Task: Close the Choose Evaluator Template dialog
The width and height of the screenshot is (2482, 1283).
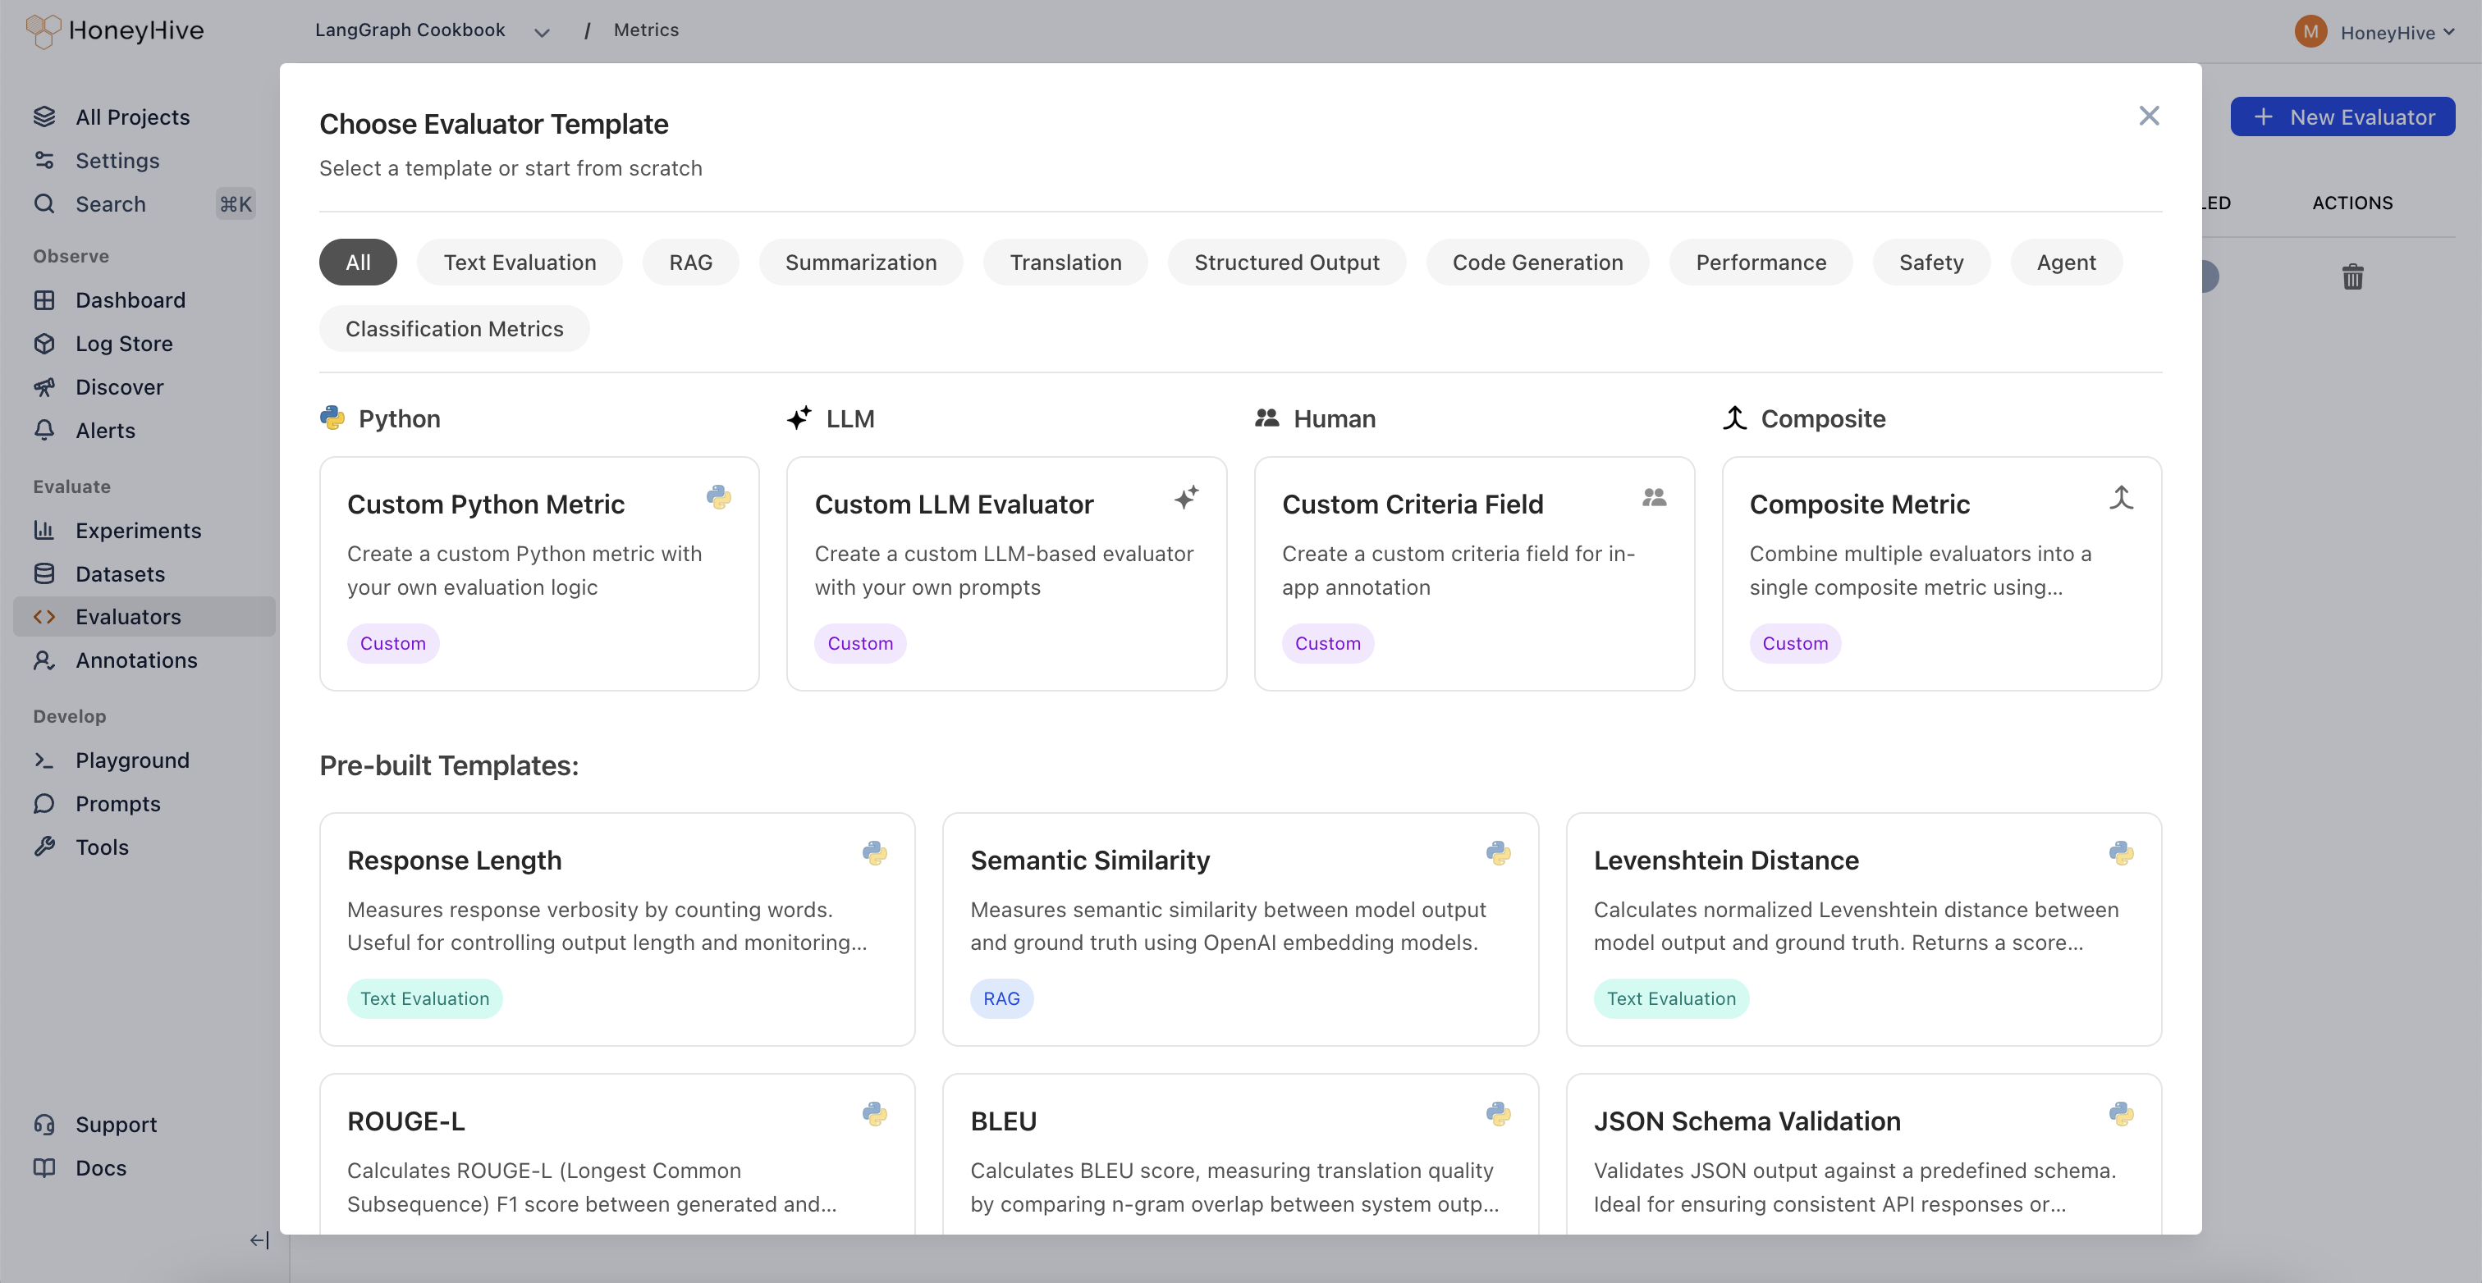Action: coord(2149,116)
